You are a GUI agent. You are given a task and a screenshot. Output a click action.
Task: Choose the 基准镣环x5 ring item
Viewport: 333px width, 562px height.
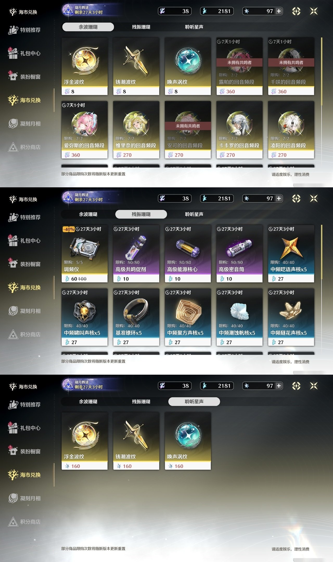click(x=136, y=317)
